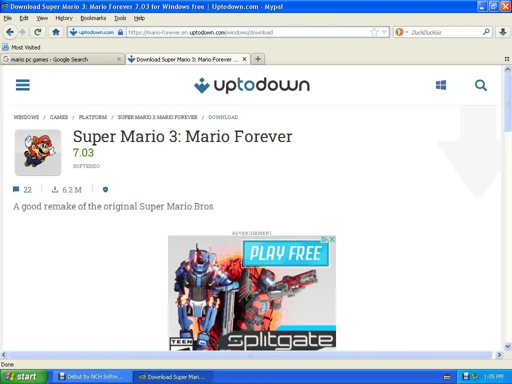Viewport: 512px width, 384px height.
Task: Click the horizontal scrollbar thumb
Action: pos(250,354)
